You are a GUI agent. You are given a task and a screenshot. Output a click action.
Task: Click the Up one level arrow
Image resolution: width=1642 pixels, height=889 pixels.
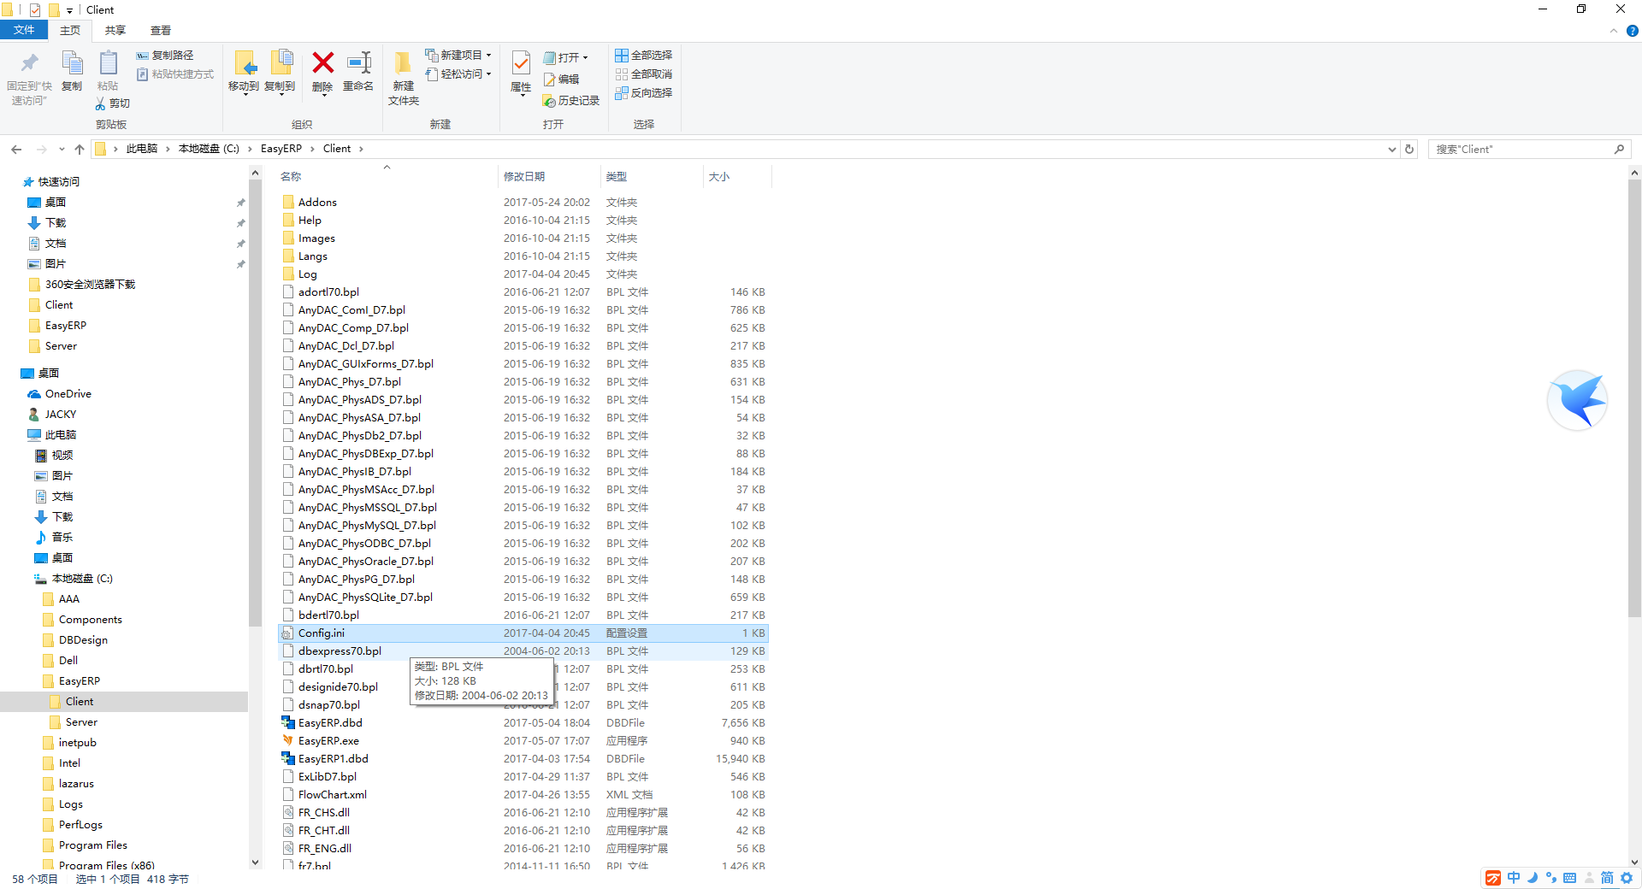click(x=80, y=149)
